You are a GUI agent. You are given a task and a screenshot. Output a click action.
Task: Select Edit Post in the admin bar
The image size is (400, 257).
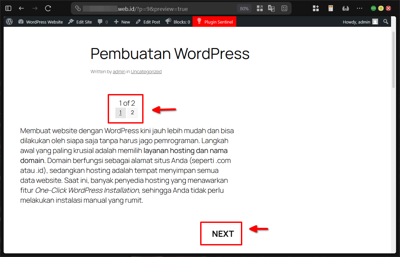148,22
